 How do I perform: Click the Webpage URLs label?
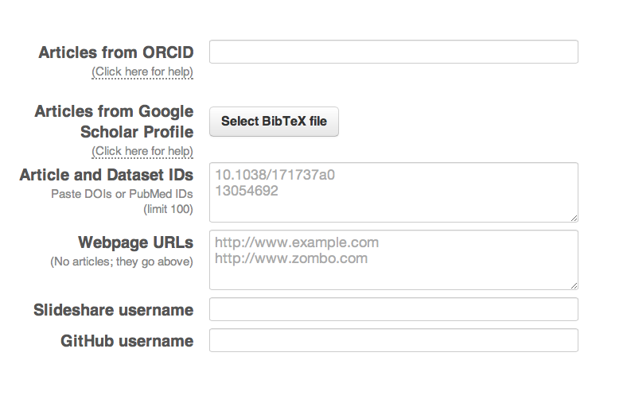pyautogui.click(x=135, y=242)
